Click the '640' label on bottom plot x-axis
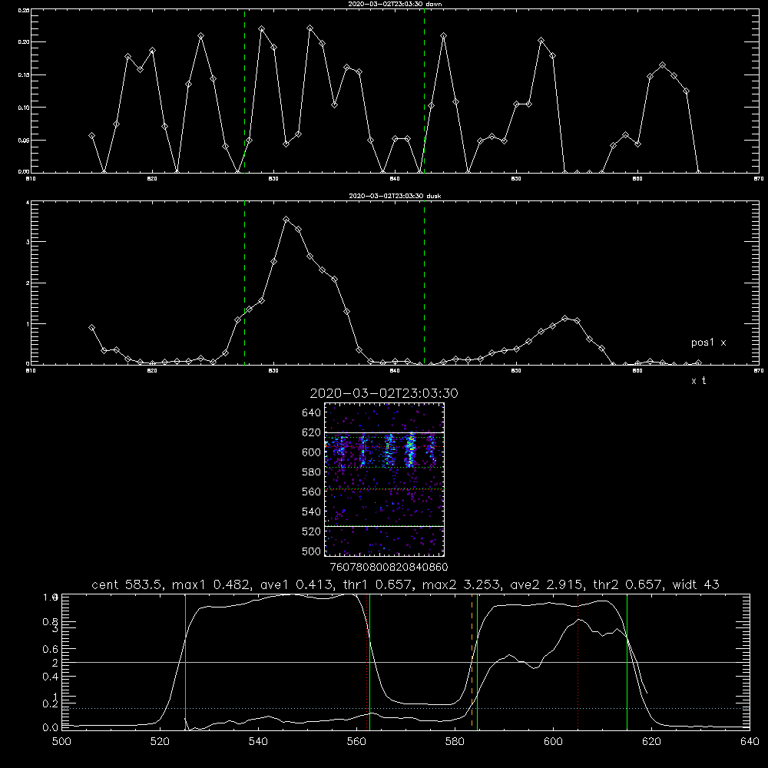 [750, 742]
